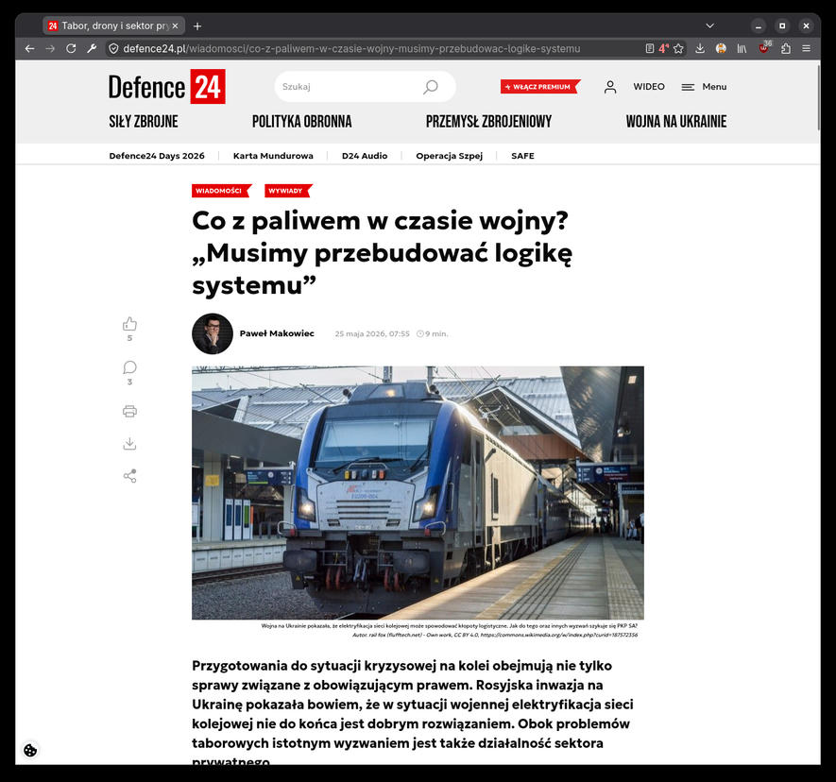Open the Wywiady category tag

click(x=288, y=191)
